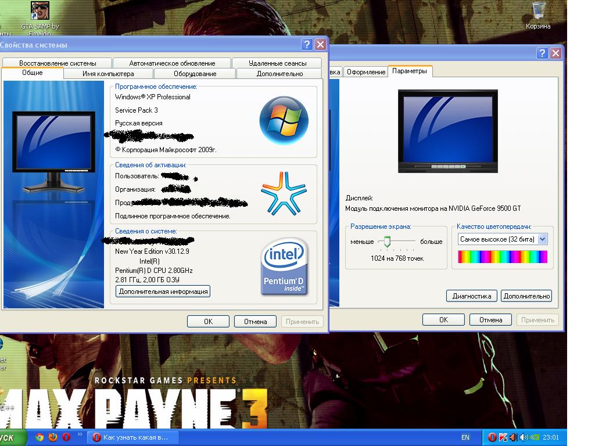Click the Дополнительная информация button
The height and width of the screenshot is (446, 595).
(x=163, y=292)
